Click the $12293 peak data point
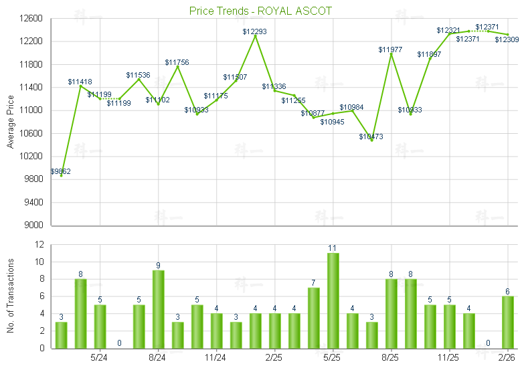522x368 pixels. coord(255,35)
